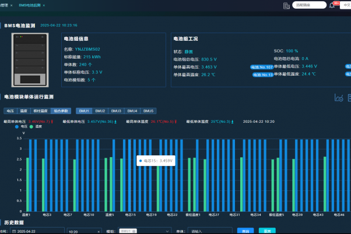Open the 模组 BMU1 dropdown
Viewport: 351px width, 234px height.
point(135,231)
